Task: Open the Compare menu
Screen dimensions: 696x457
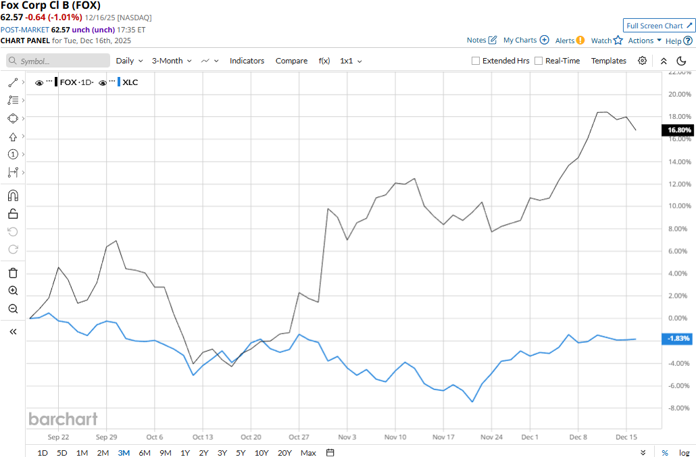Action: click(291, 61)
